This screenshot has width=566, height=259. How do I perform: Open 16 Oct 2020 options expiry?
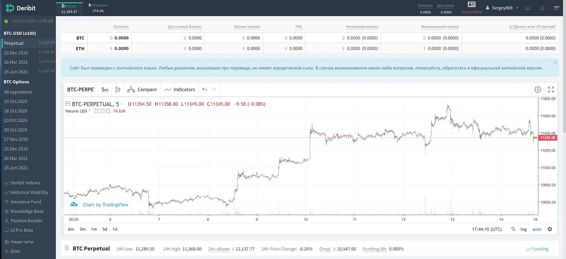click(16, 111)
